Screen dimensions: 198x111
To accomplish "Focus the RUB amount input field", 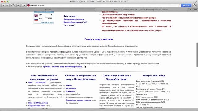I will (x=49, y=19).
